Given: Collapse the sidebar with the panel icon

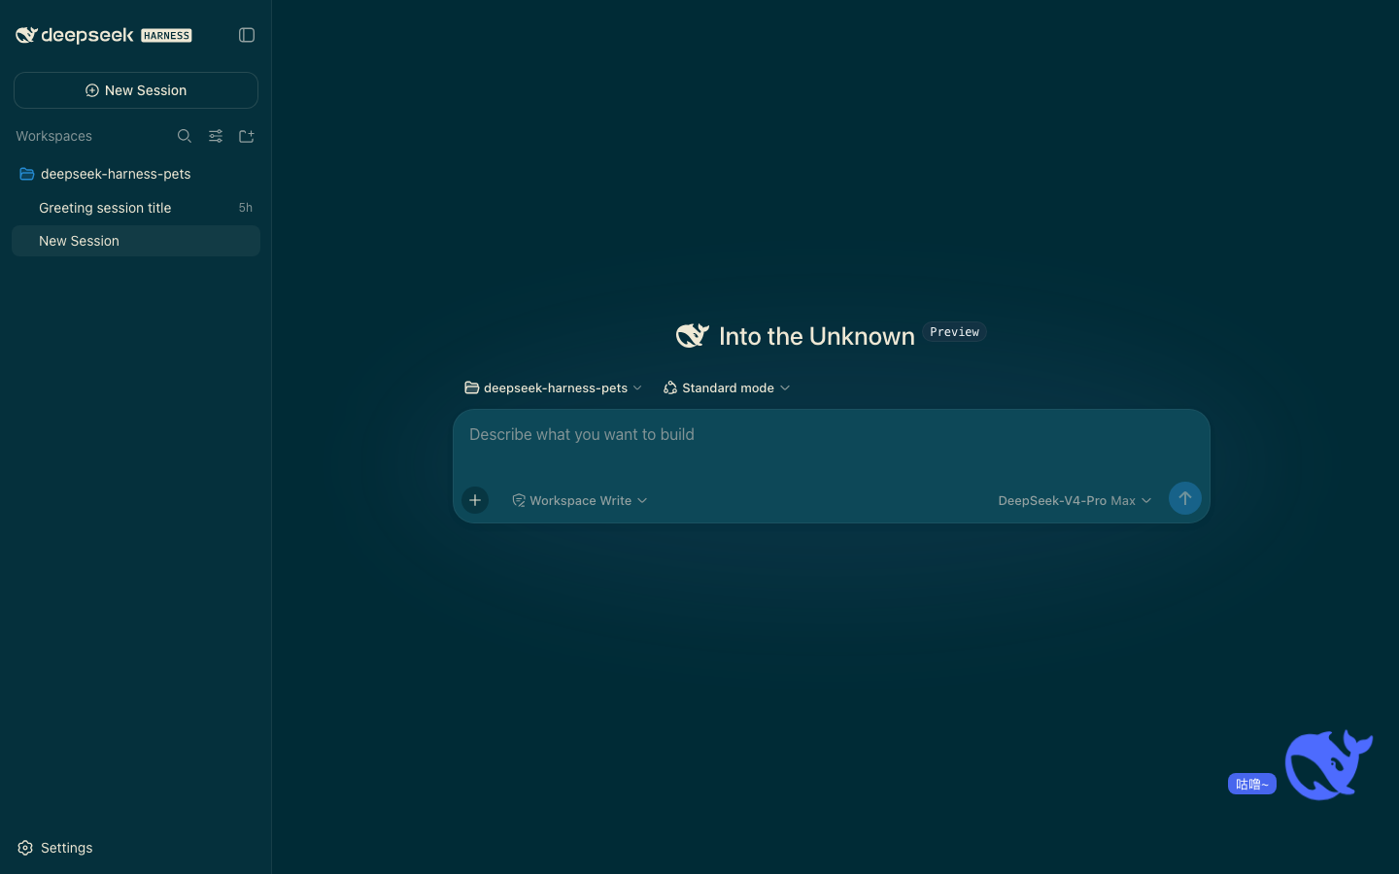Looking at the screenshot, I should [x=247, y=35].
